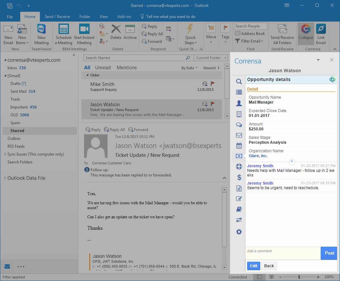Click Start Instant Meeting in the ribbon
Image resolution: width=340 pixels, height=281 pixels.
84,34
